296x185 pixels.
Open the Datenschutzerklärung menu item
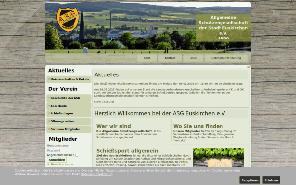(226, 58)
